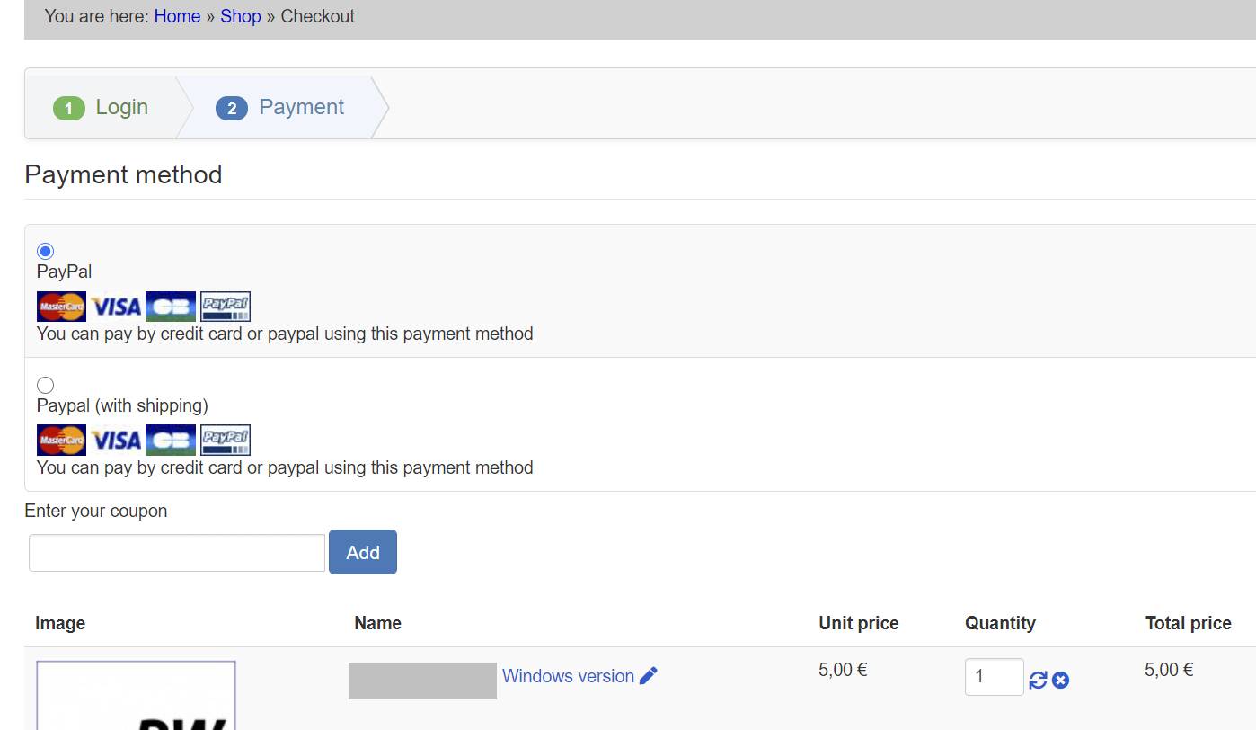
Task: Focus the coupon code text field
Action: pos(177,553)
